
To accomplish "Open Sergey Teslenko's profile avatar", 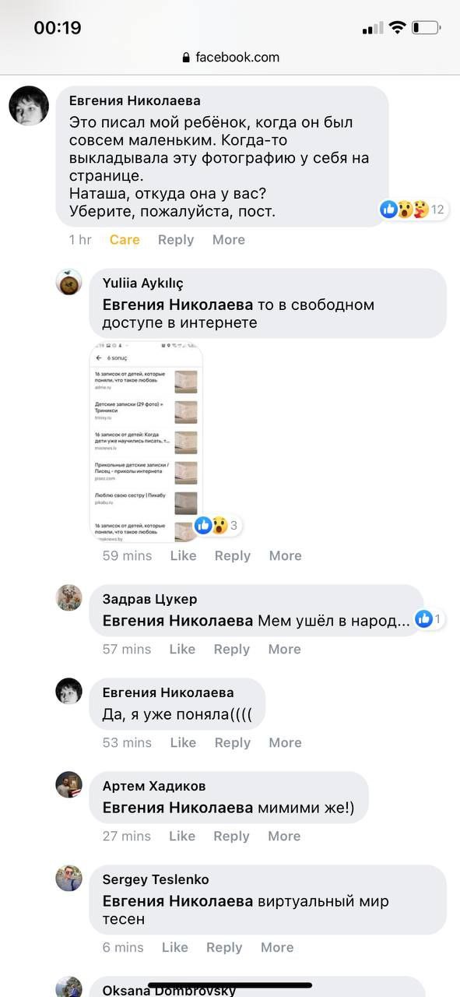I will click(69, 878).
